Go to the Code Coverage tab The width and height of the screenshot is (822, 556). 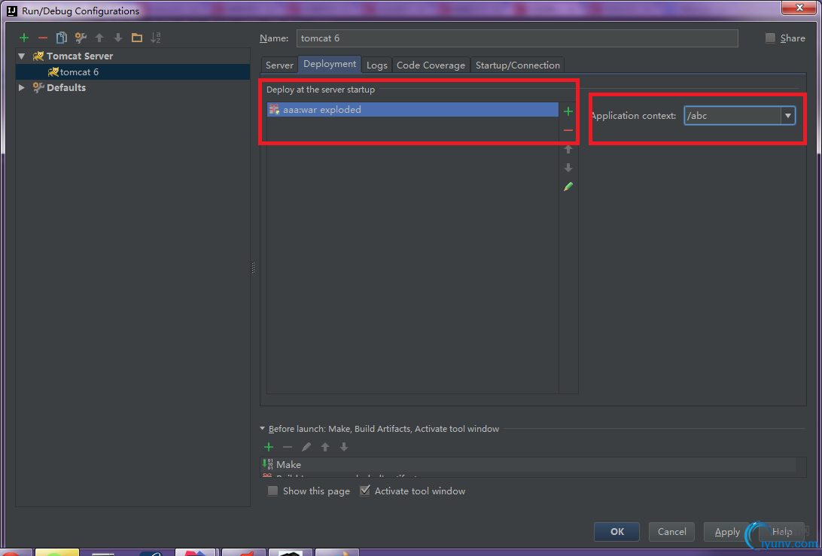click(x=431, y=65)
